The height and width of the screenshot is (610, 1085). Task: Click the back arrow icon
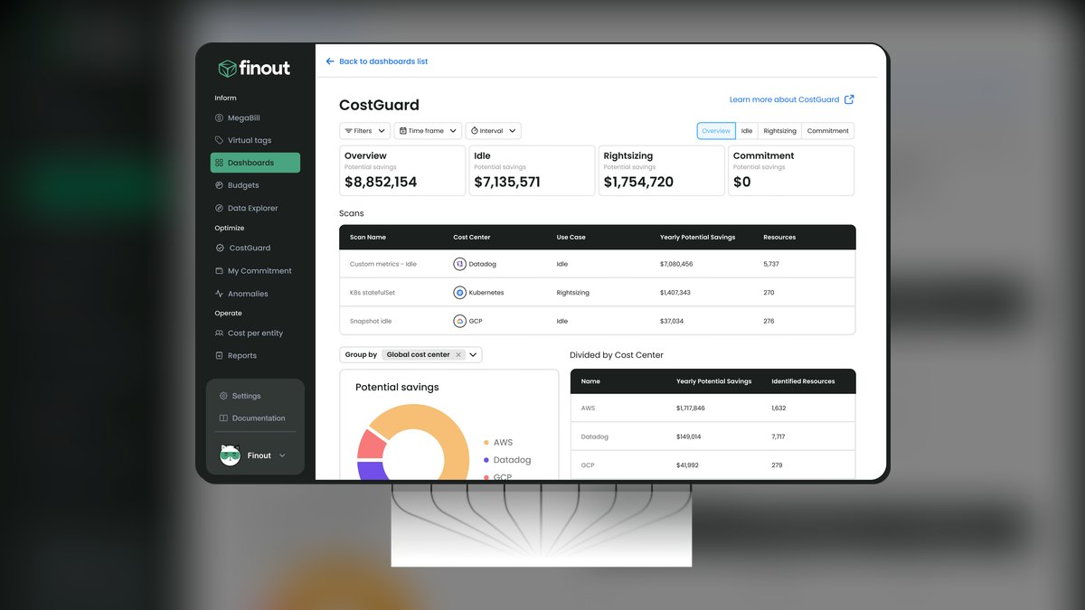tap(330, 61)
